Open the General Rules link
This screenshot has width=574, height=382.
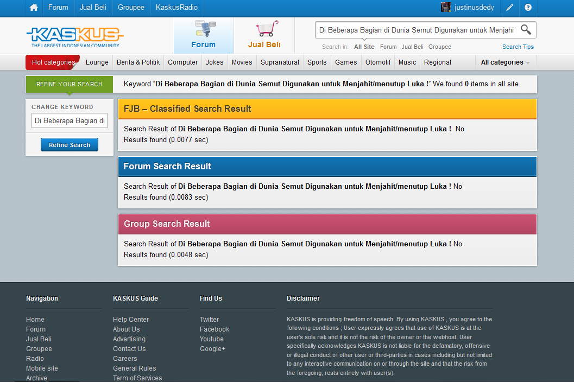pyautogui.click(x=134, y=368)
